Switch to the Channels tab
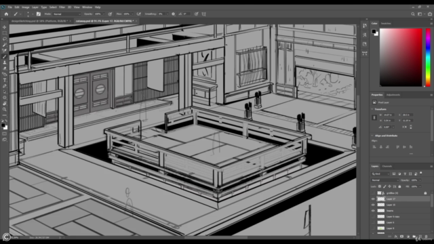Screen dimensions: 434x244 (387, 166)
